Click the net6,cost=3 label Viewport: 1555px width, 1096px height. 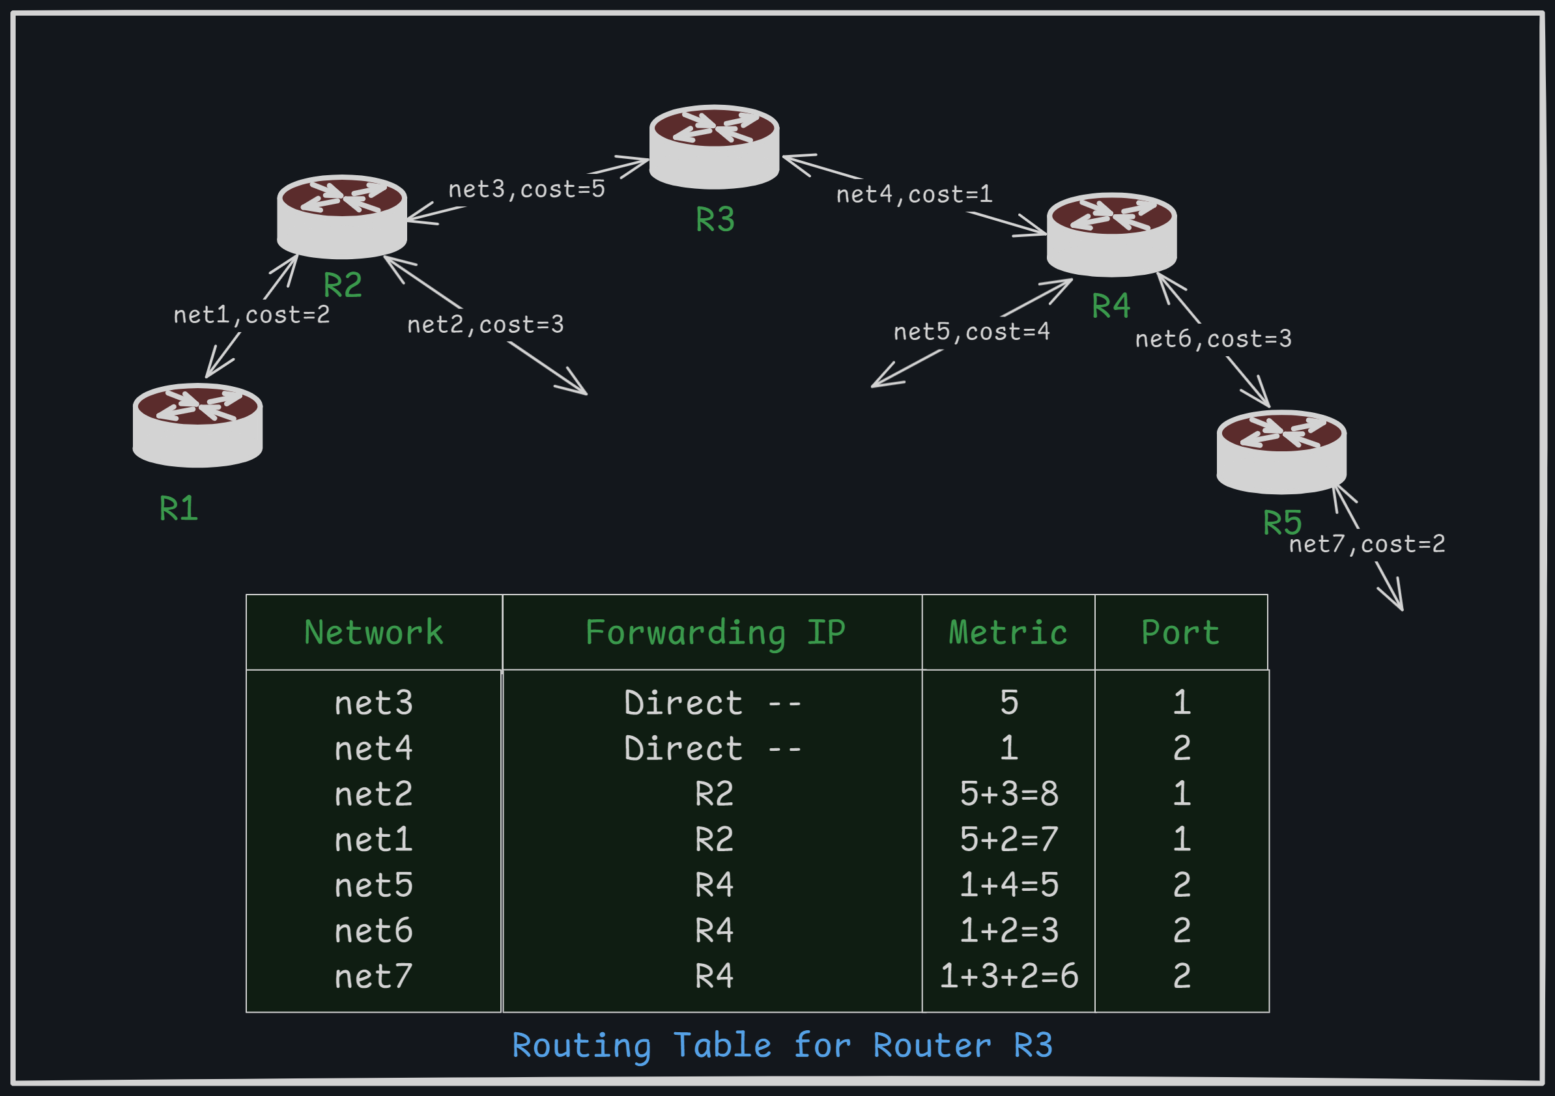1214,341
